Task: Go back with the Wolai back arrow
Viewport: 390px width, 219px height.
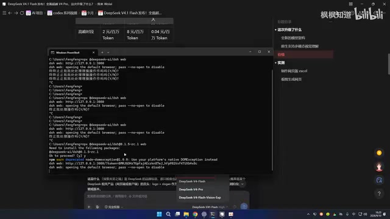Action: 10,13
